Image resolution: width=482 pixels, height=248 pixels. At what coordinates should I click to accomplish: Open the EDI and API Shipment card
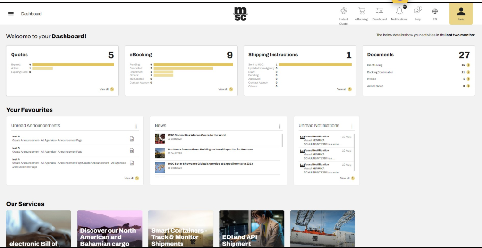251,228
